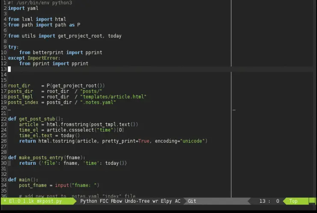Click the mkpost.py buffer name in mode line
317x213 pixels.
[48, 201]
